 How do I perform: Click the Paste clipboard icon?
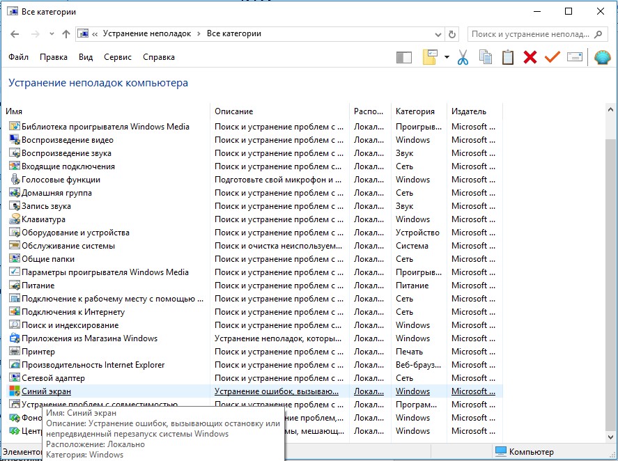508,57
